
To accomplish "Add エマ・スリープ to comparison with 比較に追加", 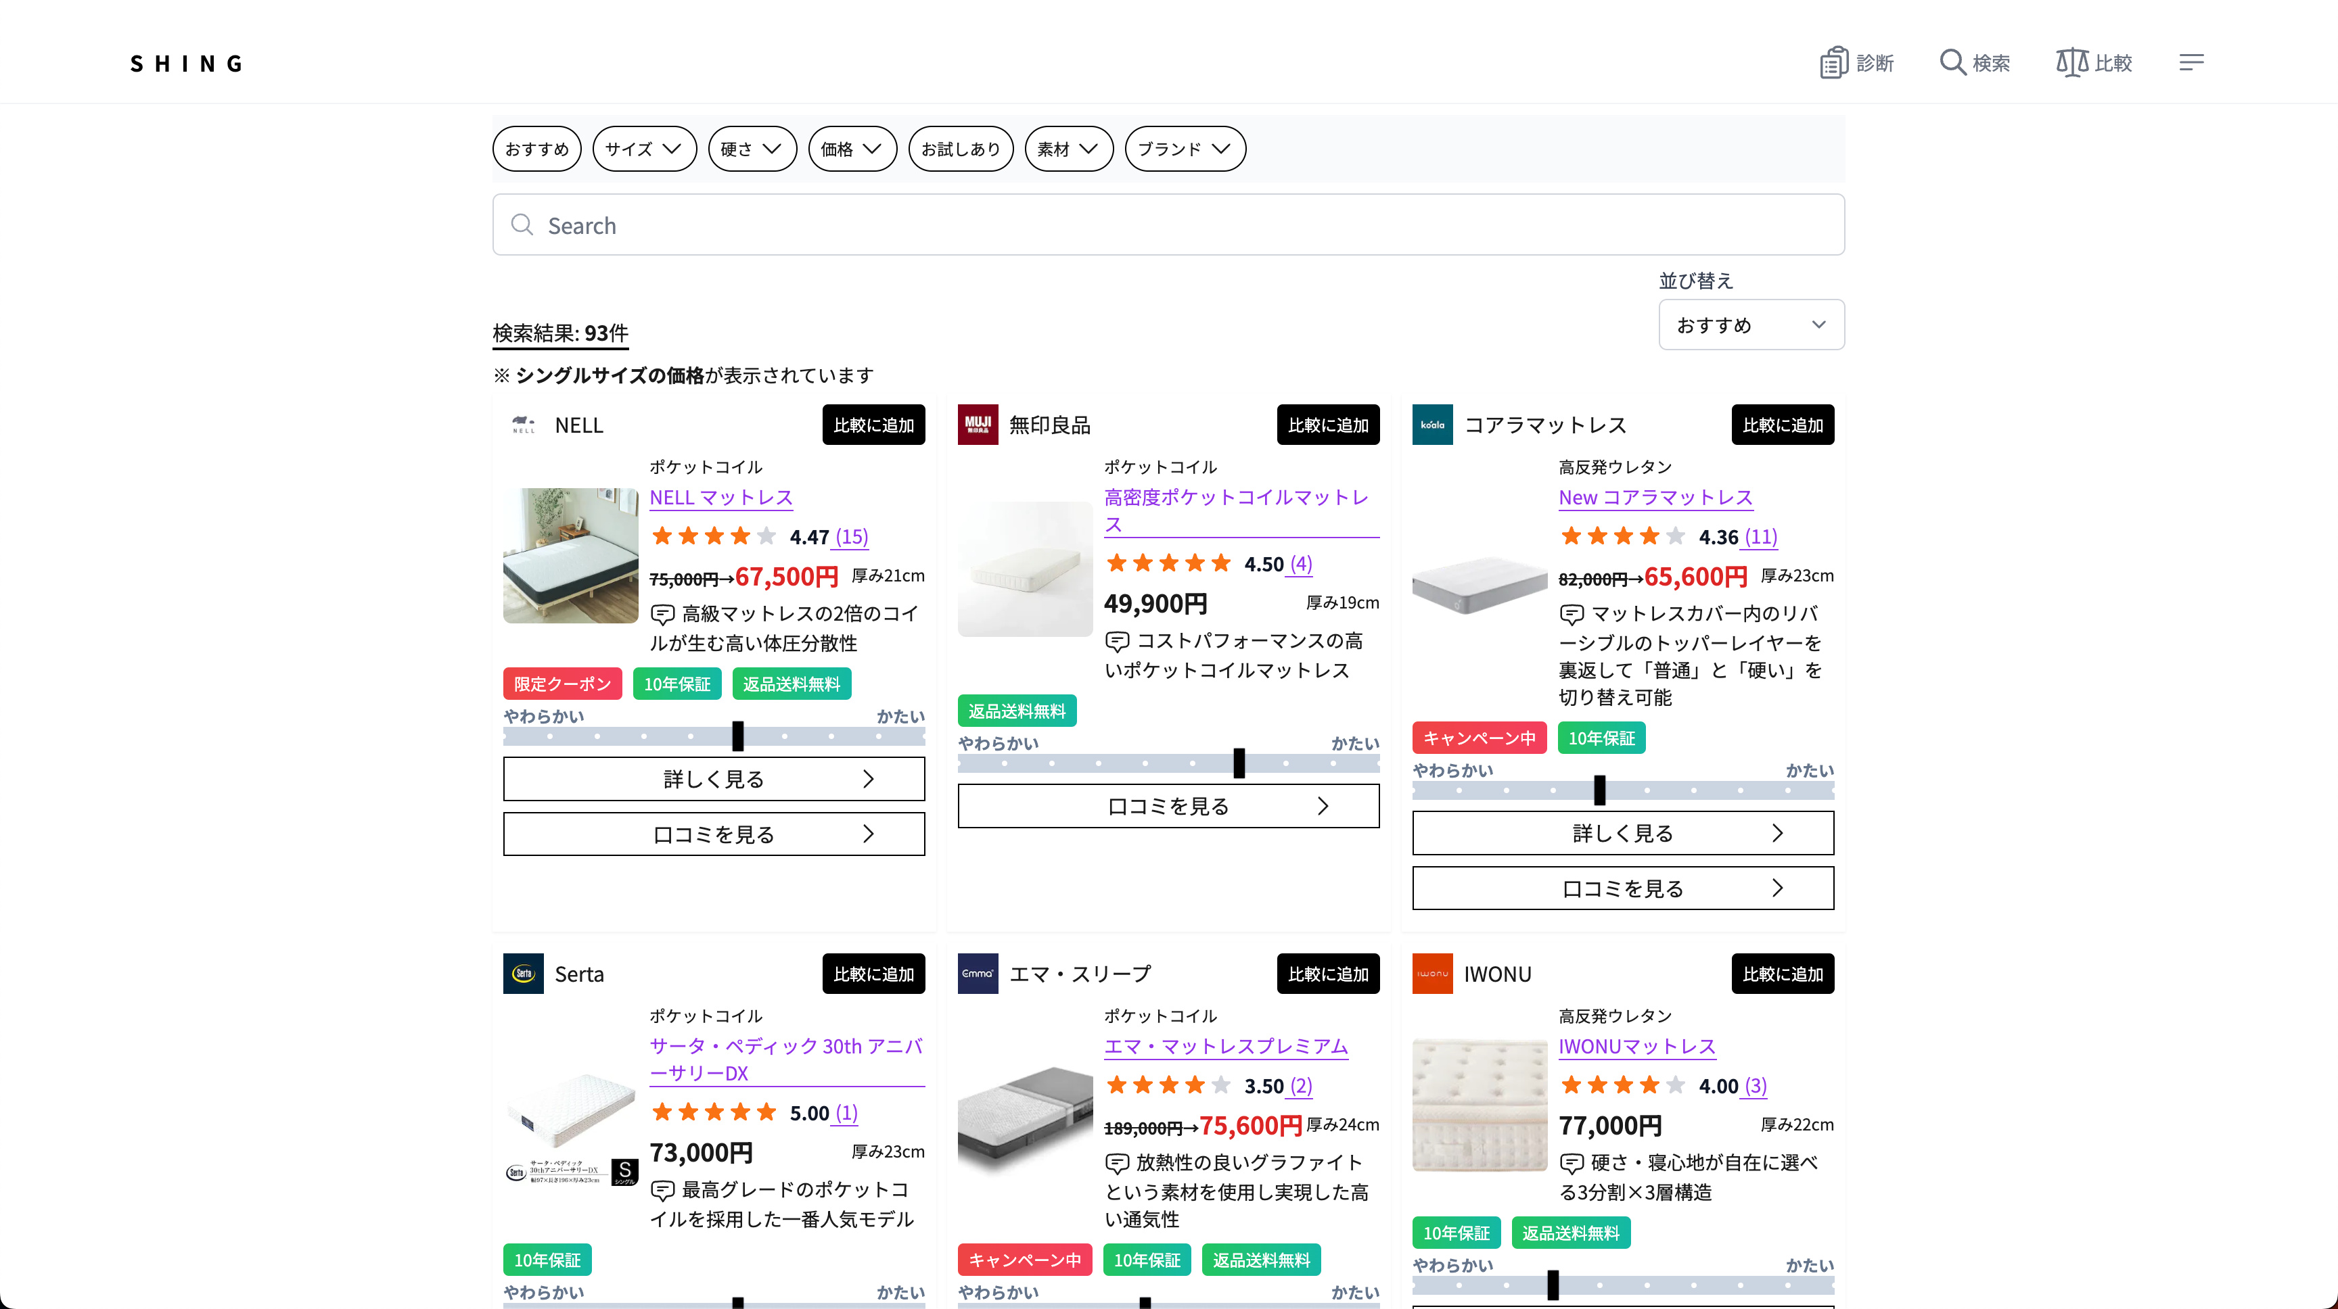I will pos(1328,974).
